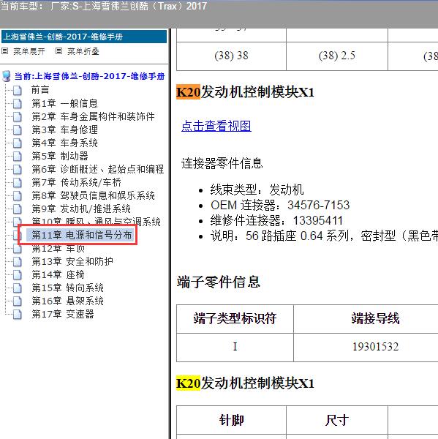The image size is (438, 439).
Task: Click the 端子类型标识符 column header
Action: pos(235,318)
